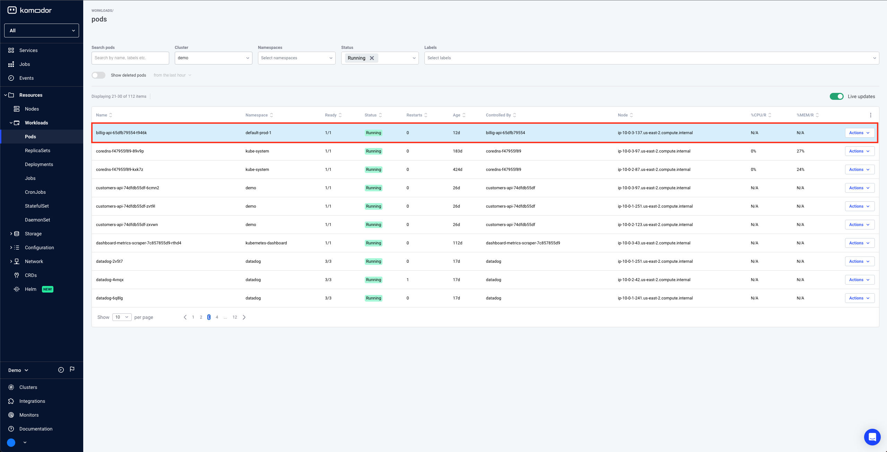Open the Status filter dropdown
Image resolution: width=887 pixels, height=452 pixels.
[x=414, y=58]
